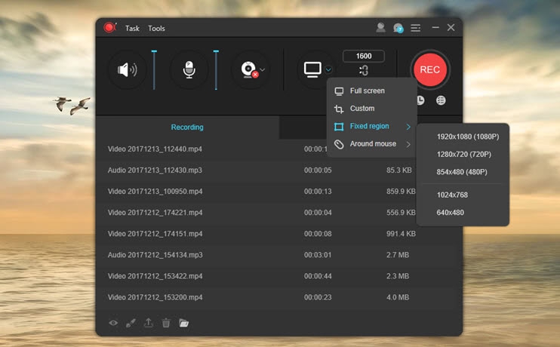This screenshot has height=347, width=560.
Task: Click the screen region dropdown arrow
Action: (x=328, y=70)
